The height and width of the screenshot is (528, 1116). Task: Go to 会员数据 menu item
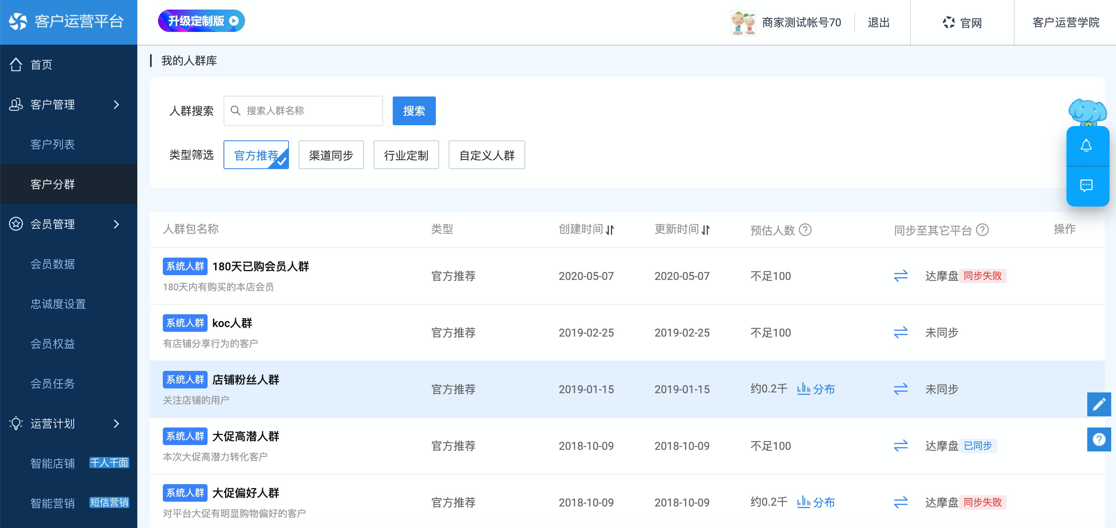pyautogui.click(x=52, y=264)
